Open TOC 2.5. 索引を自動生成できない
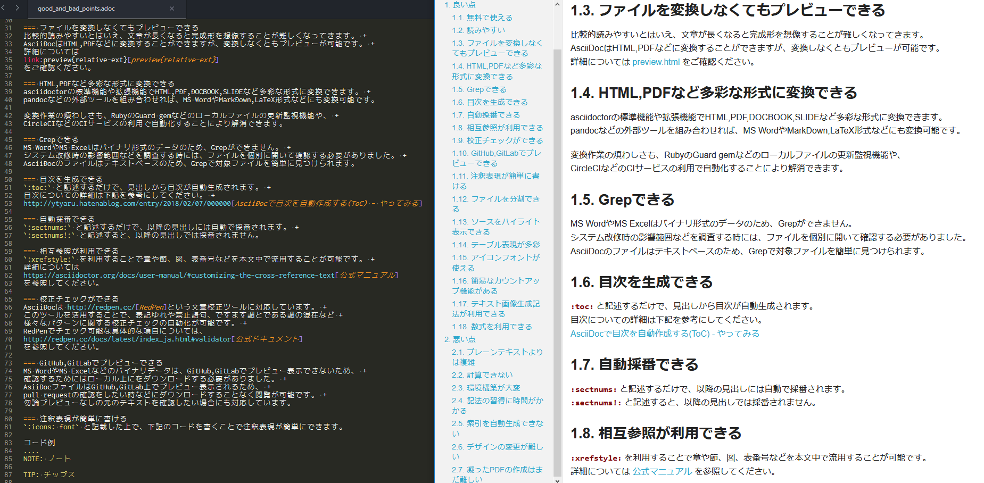Viewport: 984px width, 483px height. [x=498, y=428]
